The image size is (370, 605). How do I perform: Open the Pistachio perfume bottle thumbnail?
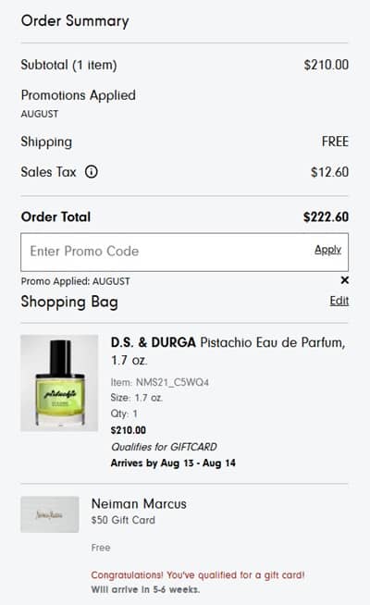tap(59, 383)
